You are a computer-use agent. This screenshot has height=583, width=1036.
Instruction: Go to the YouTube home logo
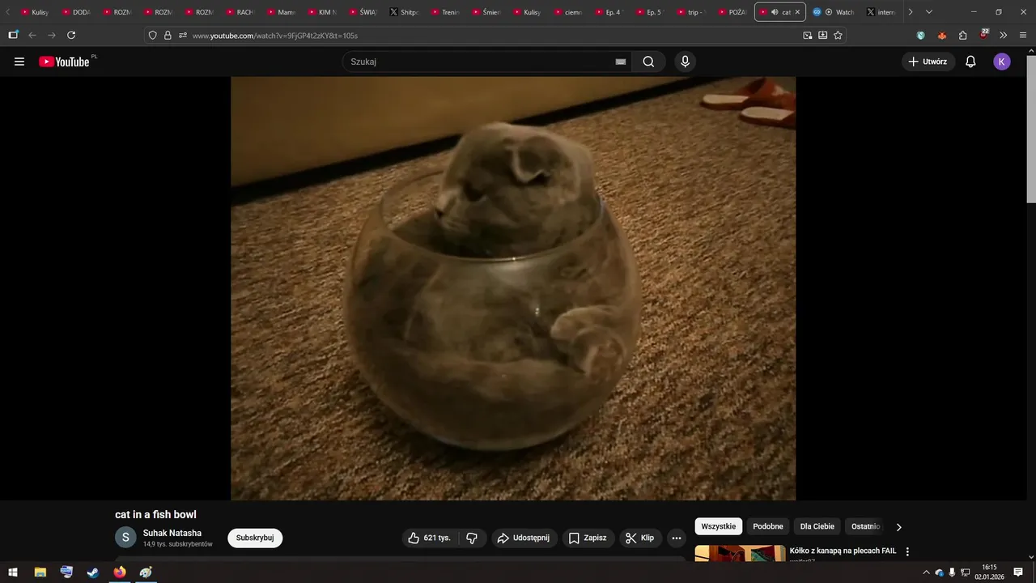point(64,62)
